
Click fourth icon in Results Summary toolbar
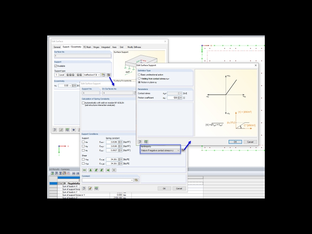click(x=64, y=173)
